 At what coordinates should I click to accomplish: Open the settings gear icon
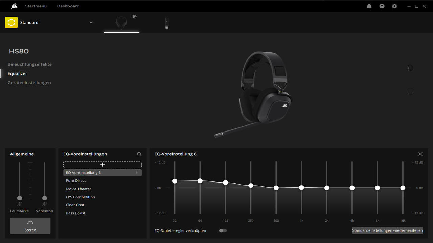click(394, 6)
